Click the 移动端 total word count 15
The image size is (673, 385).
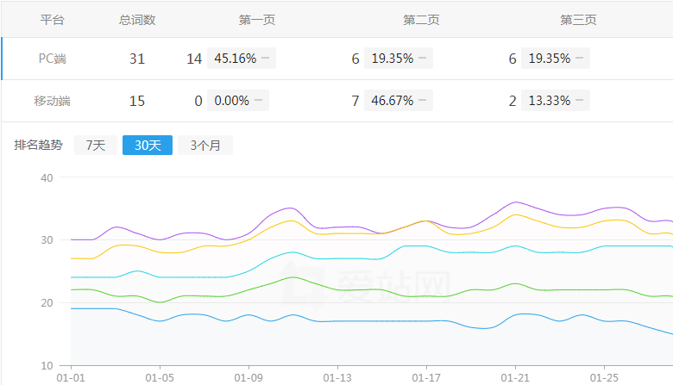pyautogui.click(x=136, y=101)
